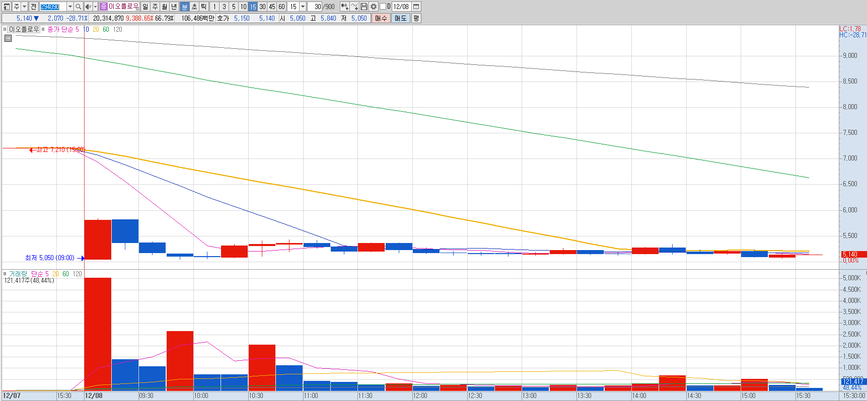Set interval to 5 minutes

click(x=234, y=7)
